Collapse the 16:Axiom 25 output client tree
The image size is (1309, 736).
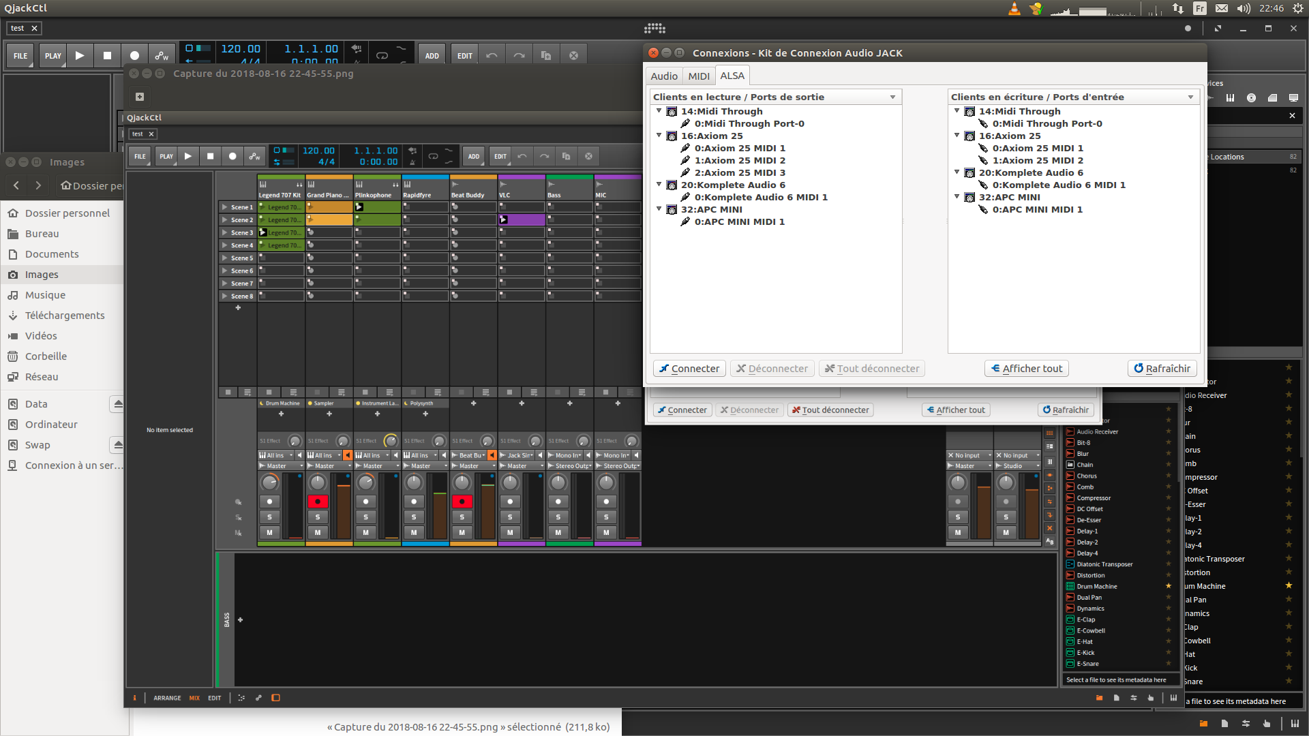pos(659,136)
